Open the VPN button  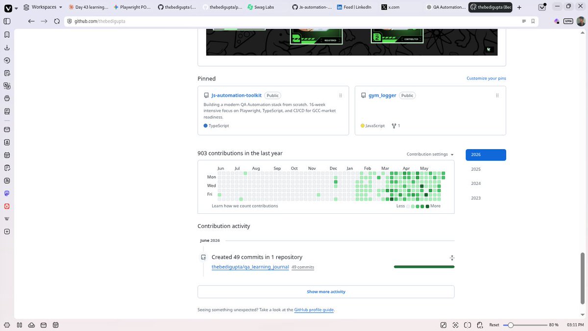pyautogui.click(x=568, y=21)
